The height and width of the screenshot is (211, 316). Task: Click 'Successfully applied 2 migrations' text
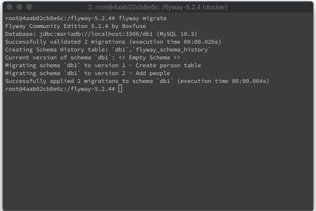click(x=62, y=81)
